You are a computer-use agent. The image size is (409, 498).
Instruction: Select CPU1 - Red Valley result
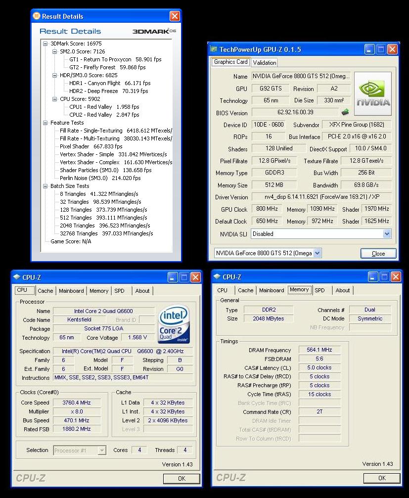[x=104, y=107]
